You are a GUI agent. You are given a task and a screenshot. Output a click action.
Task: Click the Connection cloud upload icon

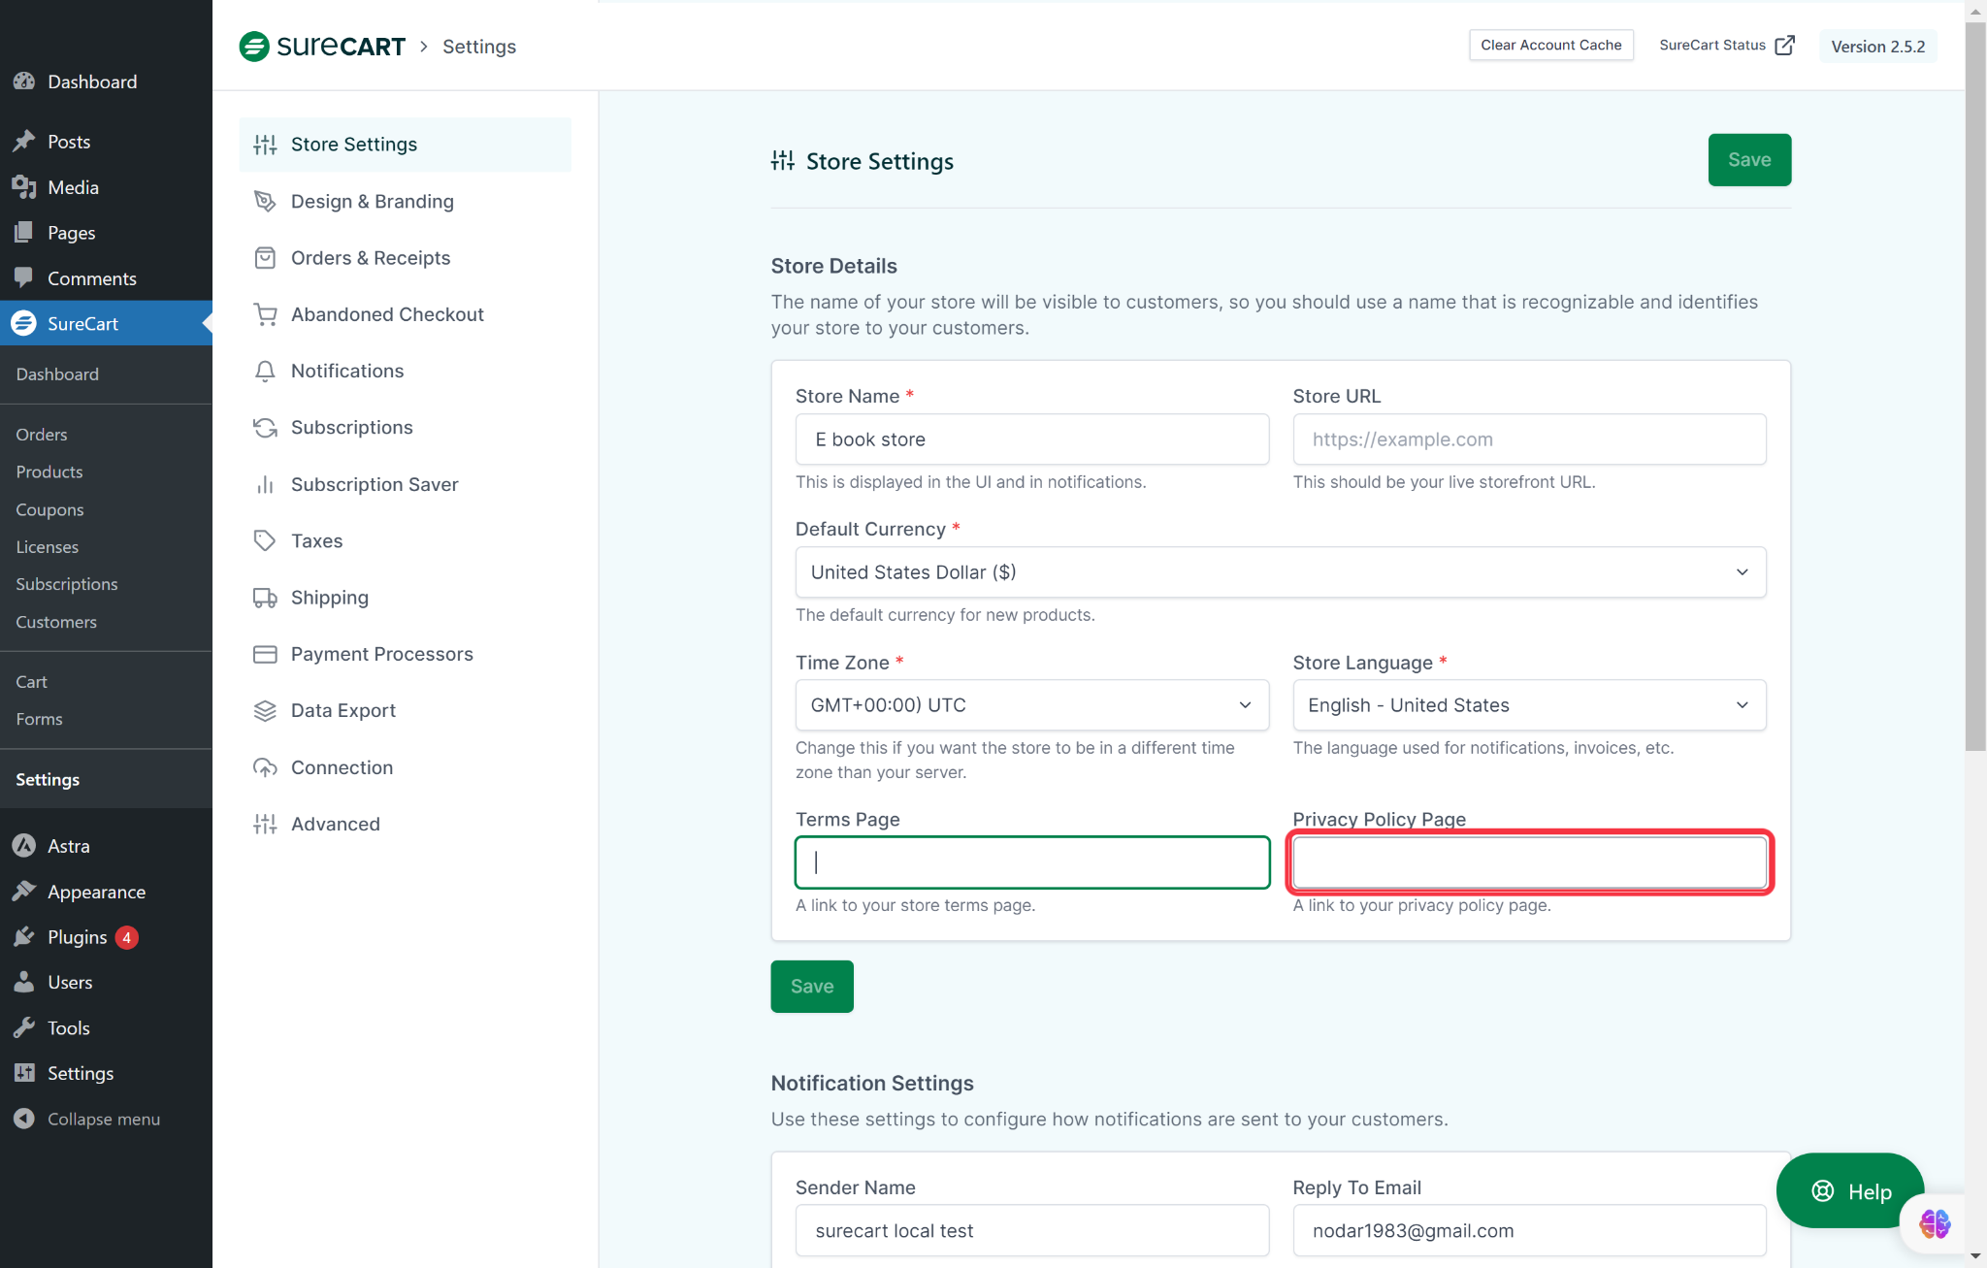[265, 767]
